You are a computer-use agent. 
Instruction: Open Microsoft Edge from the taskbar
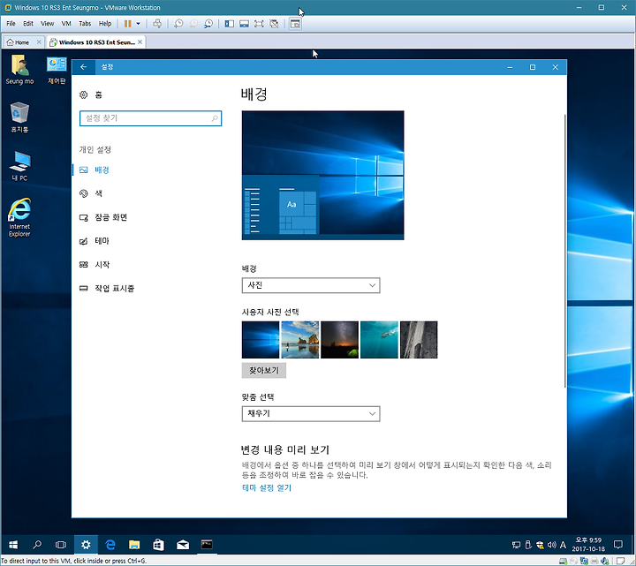[110, 545]
